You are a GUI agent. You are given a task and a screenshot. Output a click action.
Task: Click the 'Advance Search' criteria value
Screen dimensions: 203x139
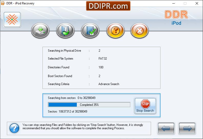[x=109, y=84]
